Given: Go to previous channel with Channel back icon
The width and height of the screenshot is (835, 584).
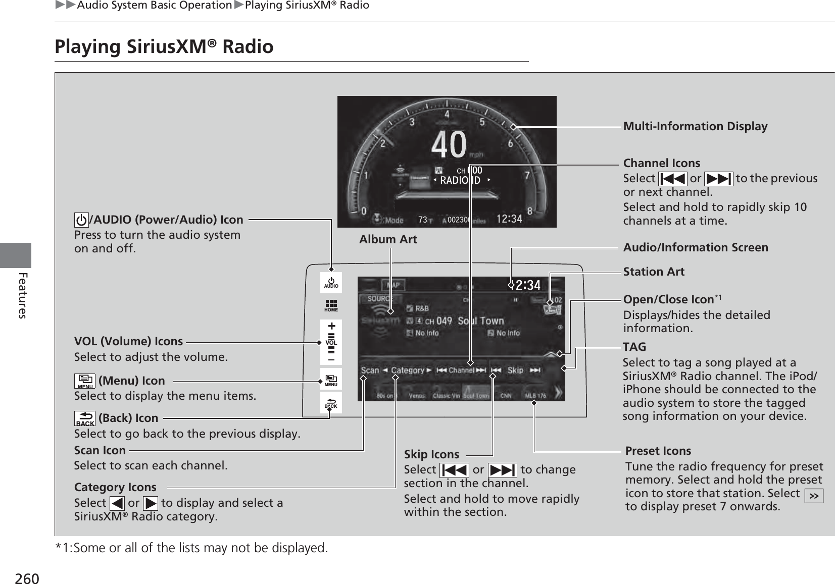Looking at the screenshot, I should pyautogui.click(x=441, y=370).
